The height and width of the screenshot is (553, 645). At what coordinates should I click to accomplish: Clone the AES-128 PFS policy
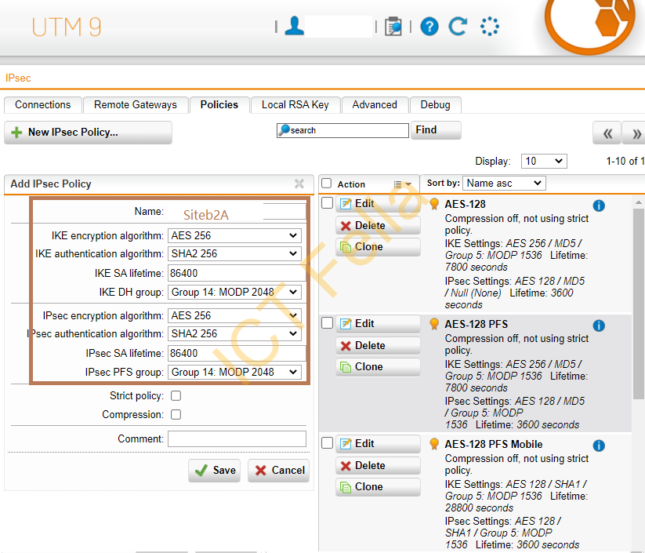(x=378, y=366)
